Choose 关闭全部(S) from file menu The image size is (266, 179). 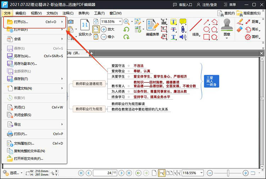34,115
